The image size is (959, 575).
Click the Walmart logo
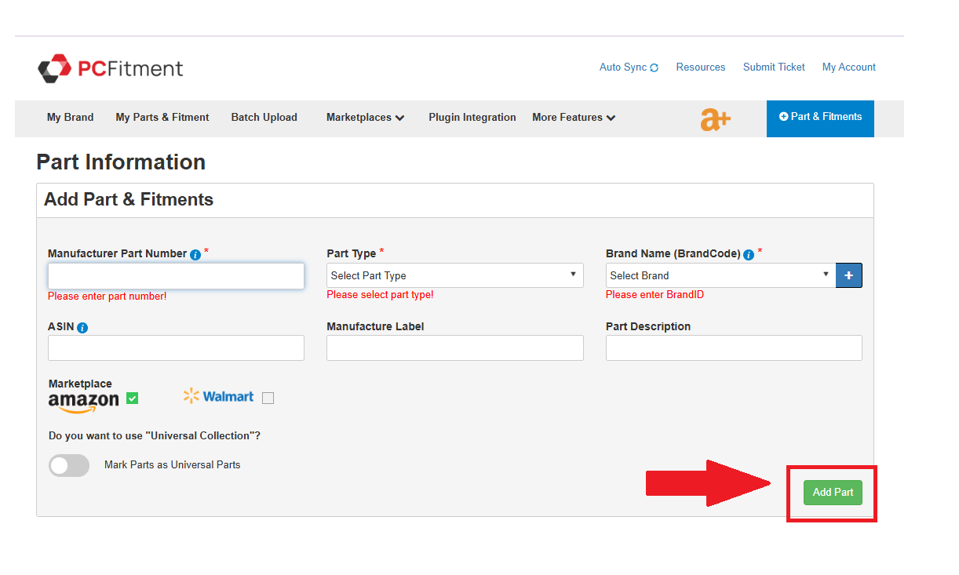(219, 397)
